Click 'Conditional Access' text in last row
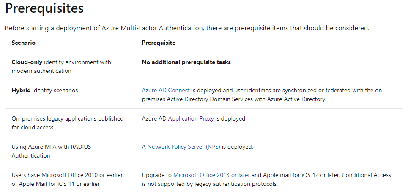Viewport: 408px width, 193px height. pyautogui.click(x=367, y=175)
